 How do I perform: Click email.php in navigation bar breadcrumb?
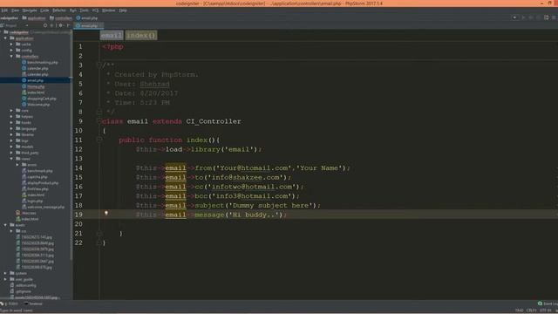(x=87, y=17)
